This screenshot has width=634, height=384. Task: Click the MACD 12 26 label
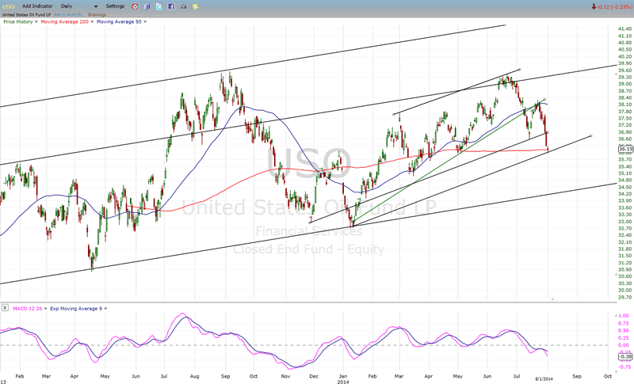point(28,309)
